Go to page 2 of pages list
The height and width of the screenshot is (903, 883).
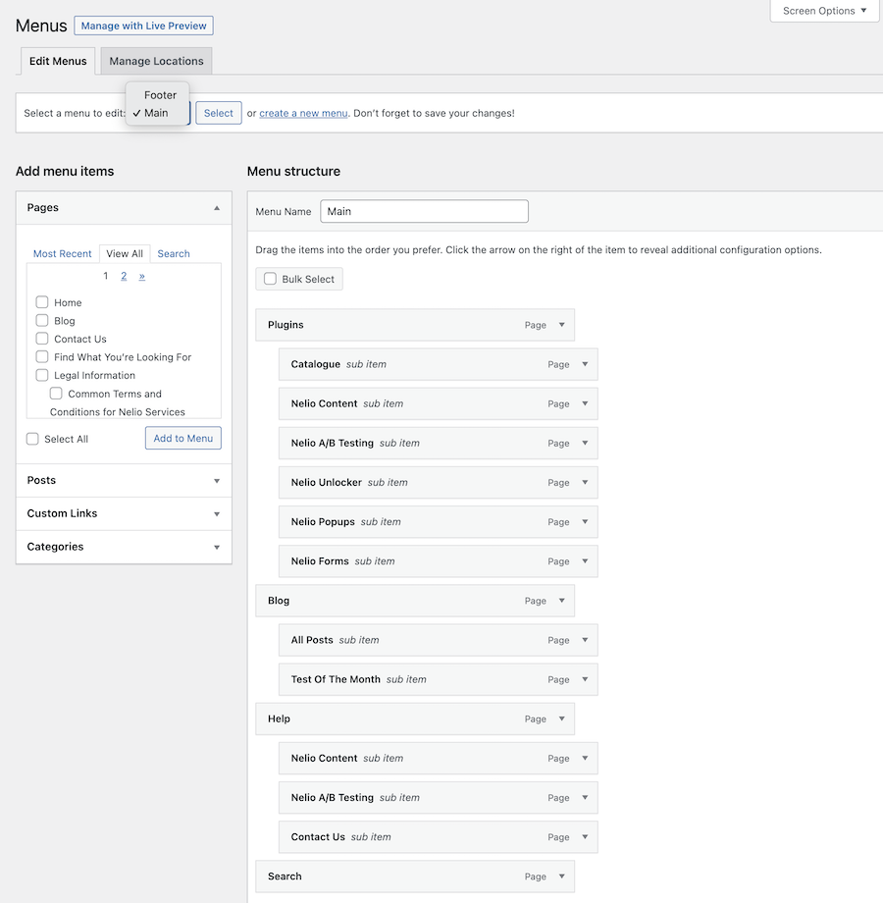[x=124, y=276]
